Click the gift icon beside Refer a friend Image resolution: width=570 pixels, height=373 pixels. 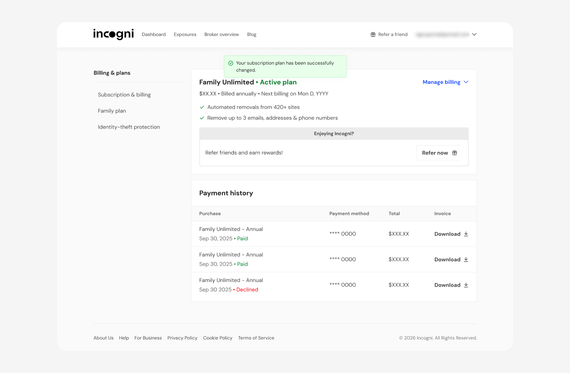point(373,34)
